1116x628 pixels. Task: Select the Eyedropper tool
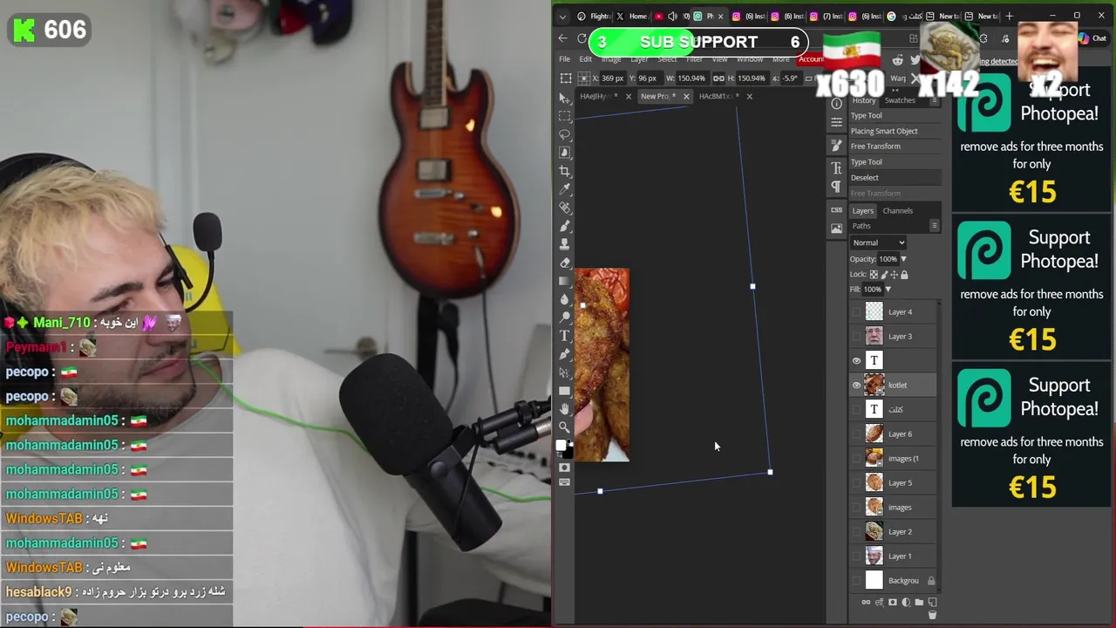click(565, 189)
